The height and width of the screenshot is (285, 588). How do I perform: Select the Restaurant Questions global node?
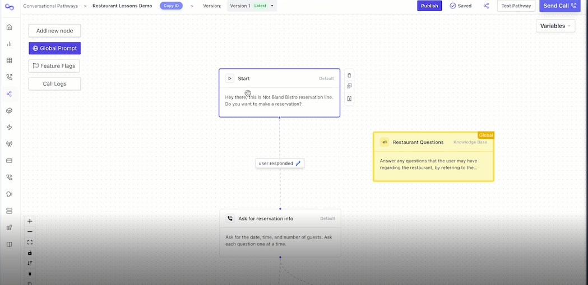pyautogui.click(x=433, y=157)
